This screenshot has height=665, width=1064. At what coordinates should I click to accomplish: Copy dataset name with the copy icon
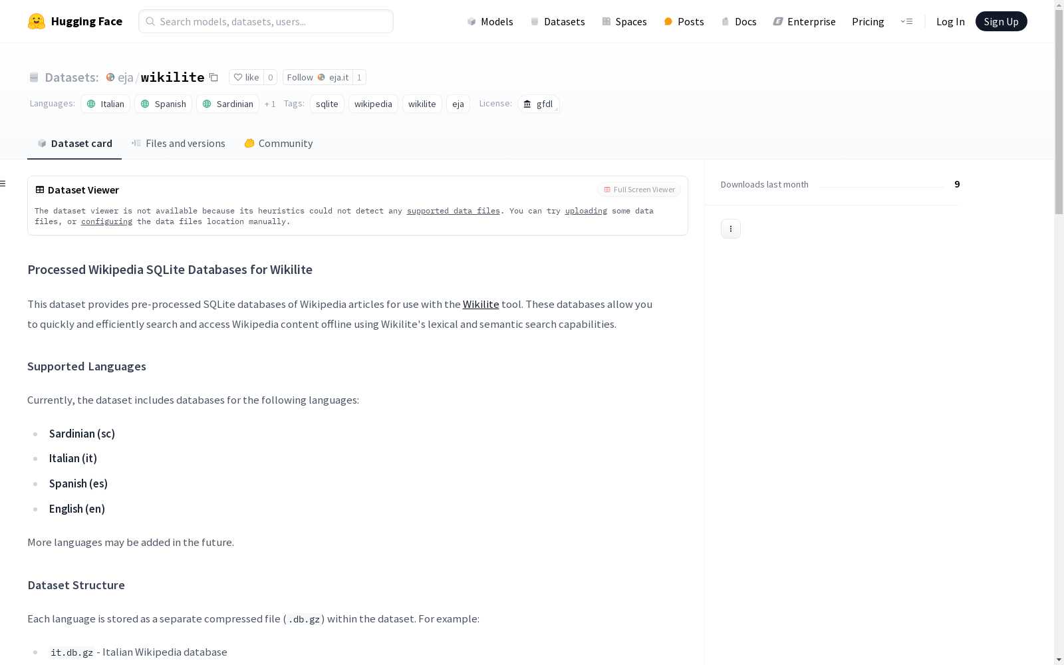(213, 77)
